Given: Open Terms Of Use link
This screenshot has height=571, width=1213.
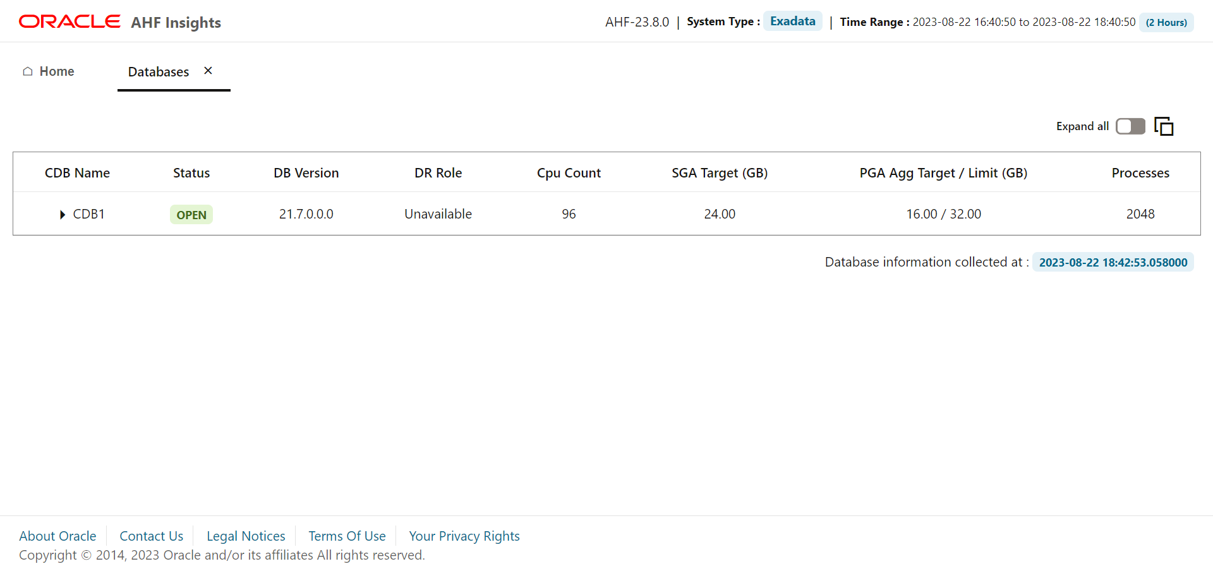Looking at the screenshot, I should [x=347, y=536].
